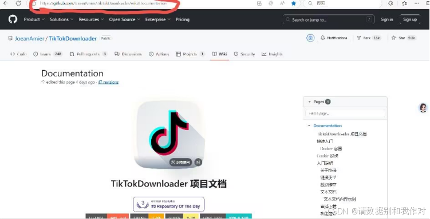The height and width of the screenshot is (219, 430).
Task: Reload the page with the refresh icon
Action: tap(18, 3)
